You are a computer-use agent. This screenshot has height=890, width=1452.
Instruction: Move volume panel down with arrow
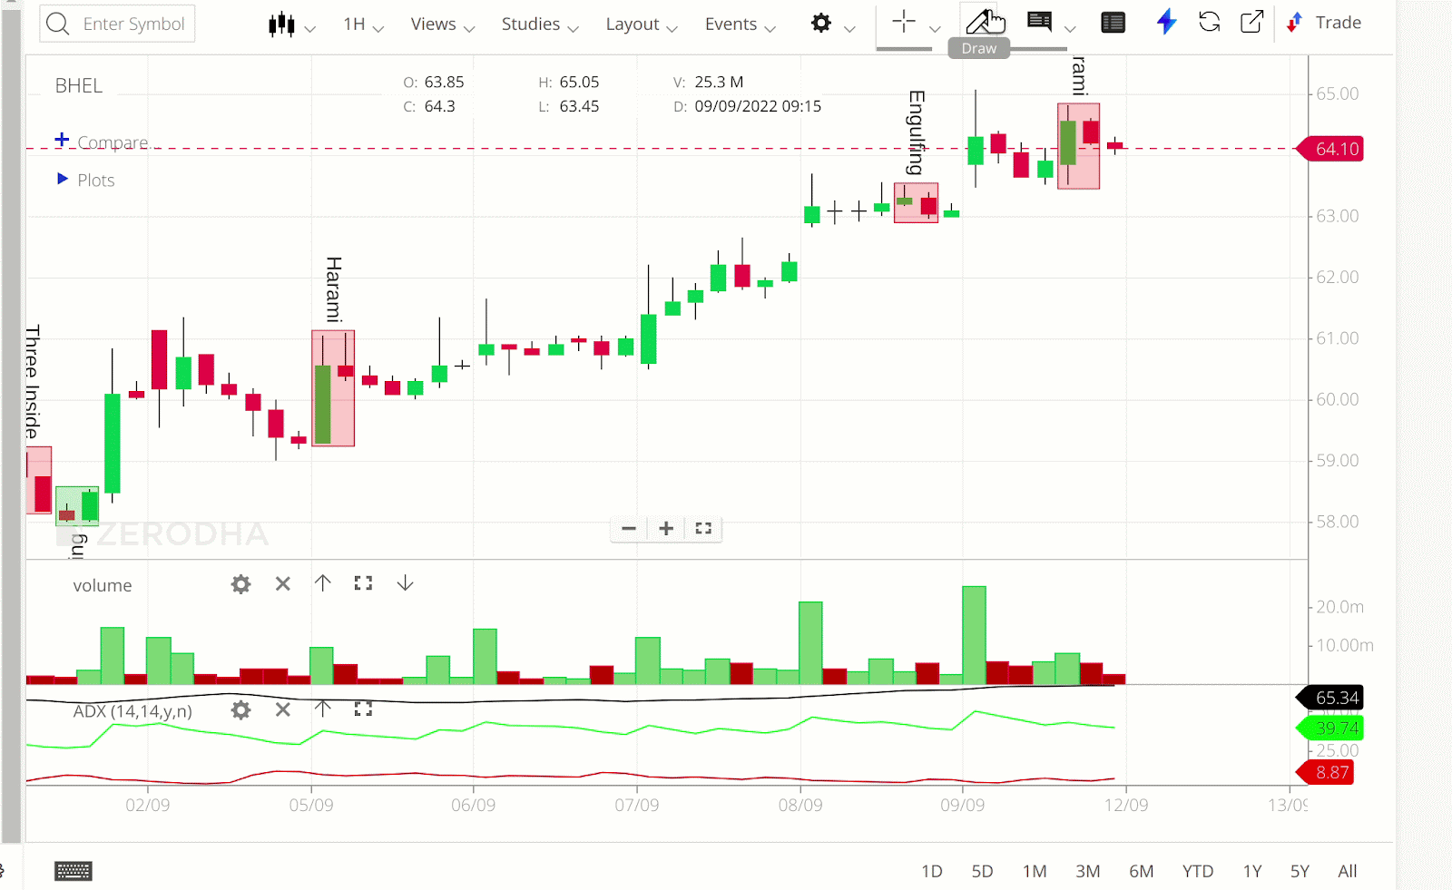pyautogui.click(x=406, y=583)
